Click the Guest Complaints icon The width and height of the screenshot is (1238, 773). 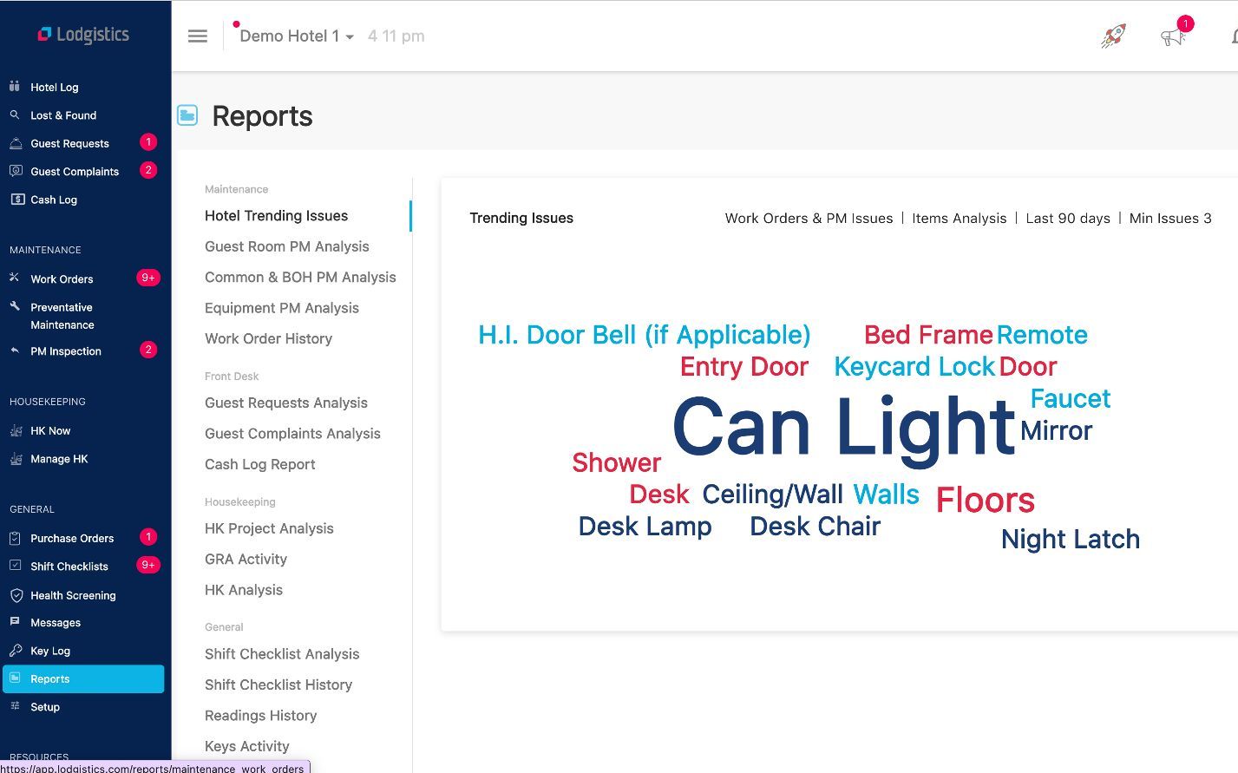click(16, 171)
